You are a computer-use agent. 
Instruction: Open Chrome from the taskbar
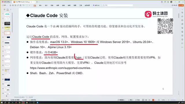point(27,103)
